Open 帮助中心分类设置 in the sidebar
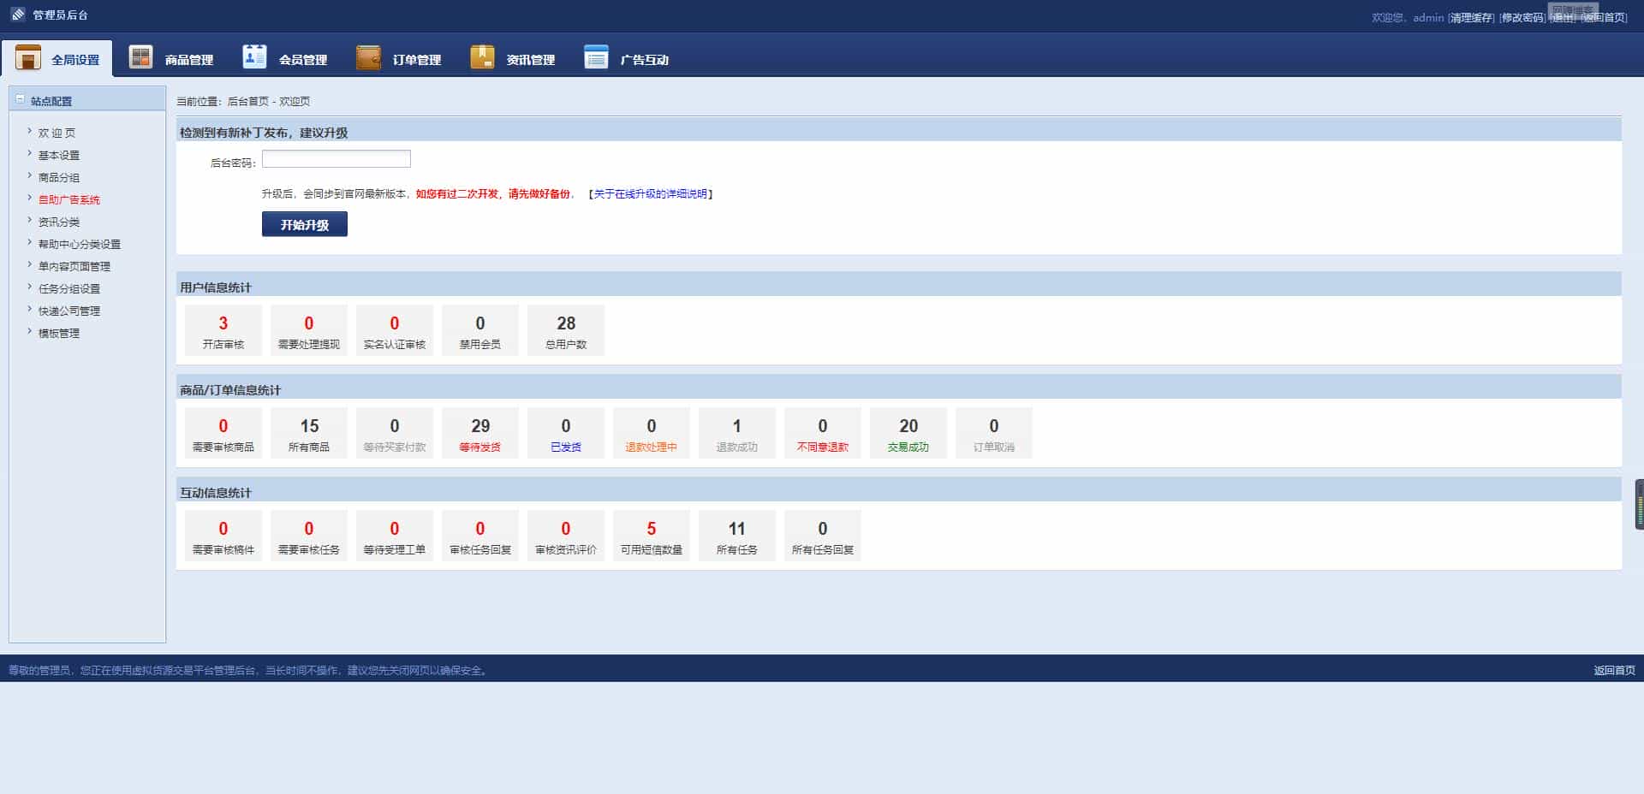The width and height of the screenshot is (1644, 794). point(80,244)
